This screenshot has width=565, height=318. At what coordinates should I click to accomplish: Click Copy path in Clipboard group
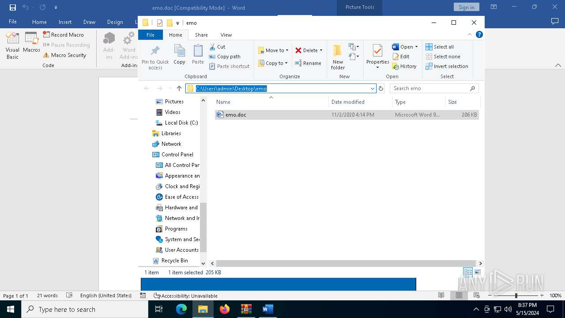coord(225,57)
